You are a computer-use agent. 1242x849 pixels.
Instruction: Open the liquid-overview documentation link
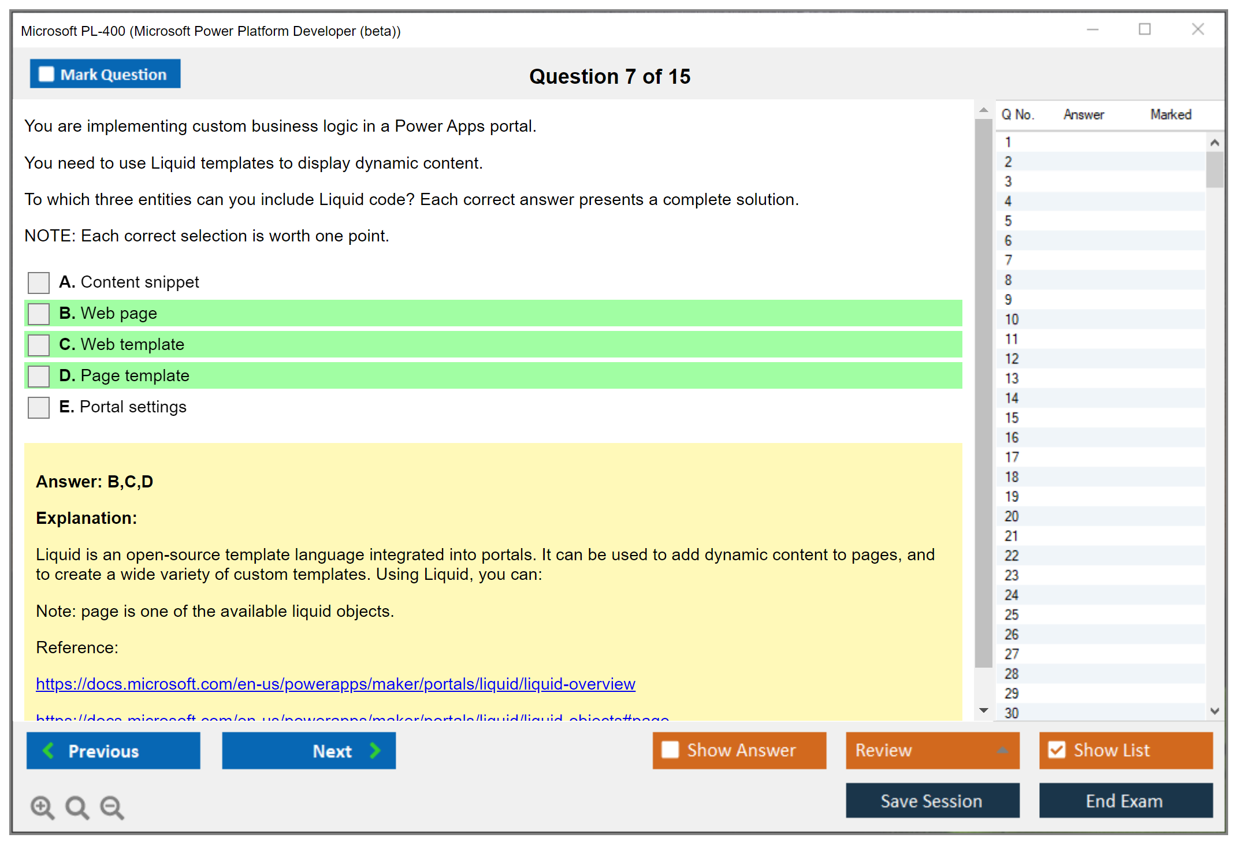tap(335, 684)
